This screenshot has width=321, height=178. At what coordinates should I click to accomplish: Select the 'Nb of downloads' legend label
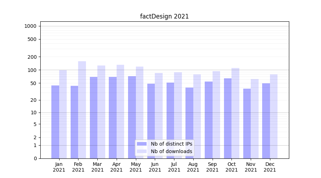point(171,151)
